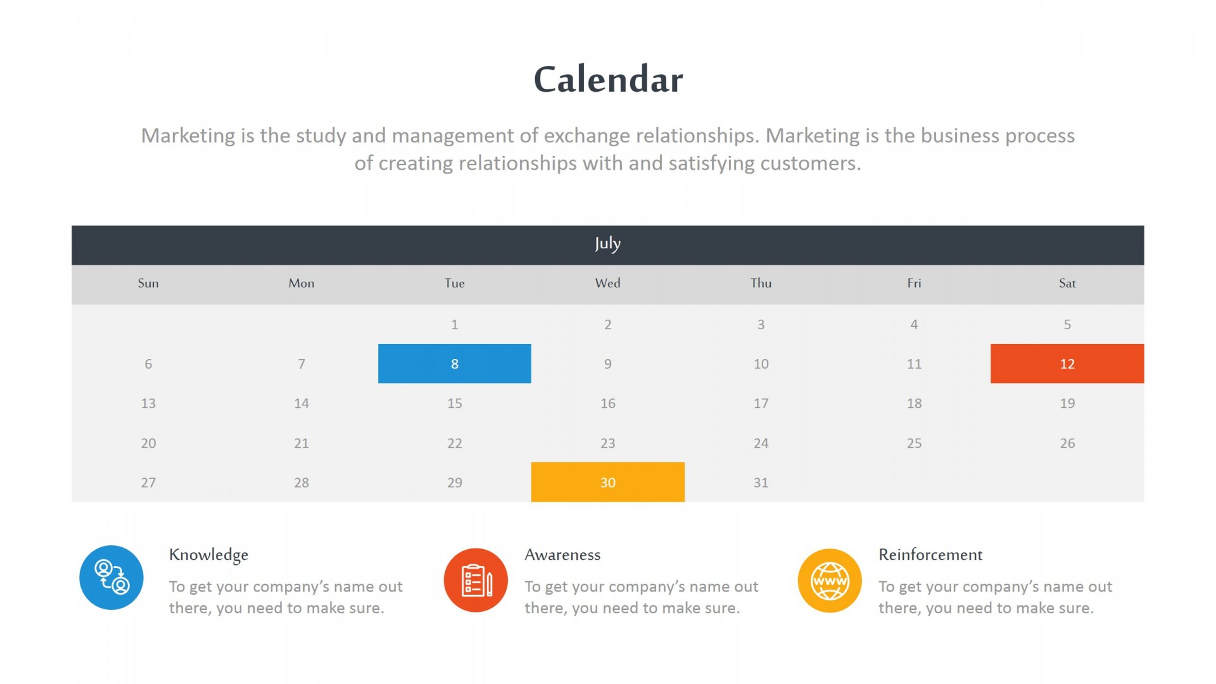Select the yellow highlighted date 30

tap(607, 483)
